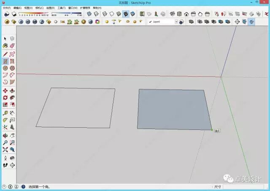The height and width of the screenshot is (191, 270).
Task: Open the 视图(V) menu
Action: [x=28, y=8]
